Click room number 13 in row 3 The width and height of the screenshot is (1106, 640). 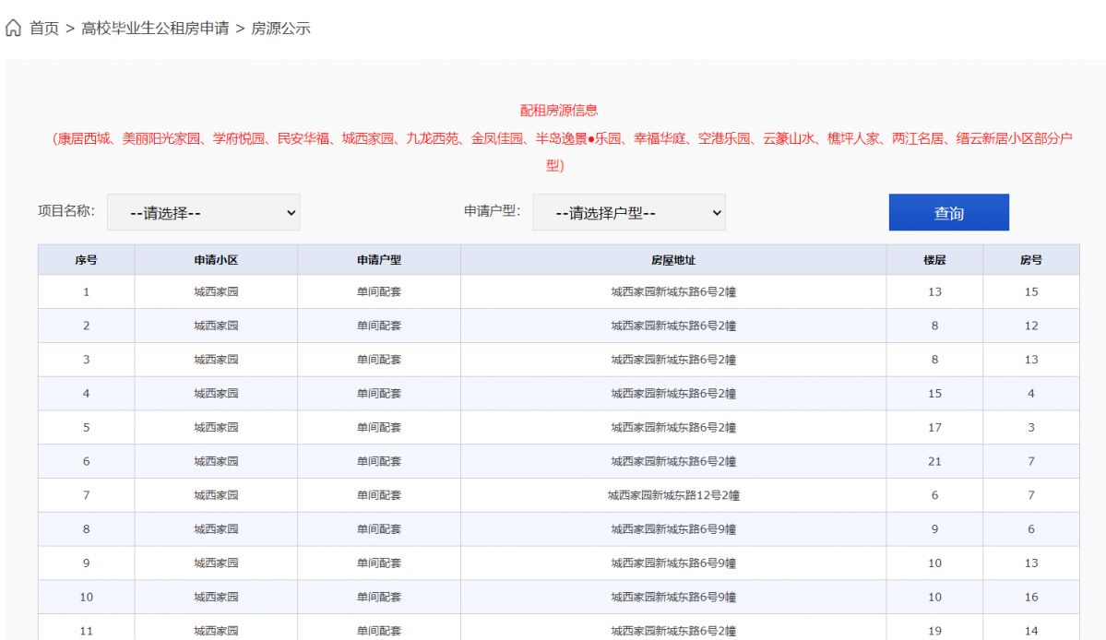click(1031, 360)
